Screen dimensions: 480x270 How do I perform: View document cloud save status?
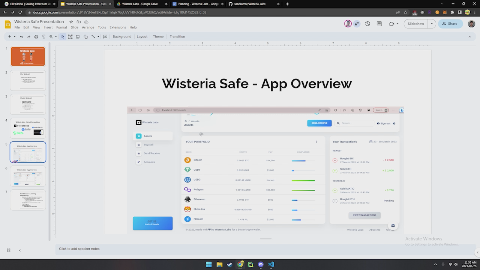coord(86,22)
